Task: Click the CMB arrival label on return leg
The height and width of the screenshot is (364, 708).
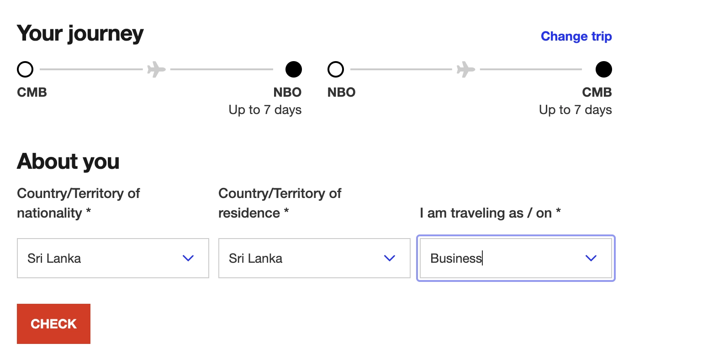Action: pyautogui.click(x=597, y=92)
